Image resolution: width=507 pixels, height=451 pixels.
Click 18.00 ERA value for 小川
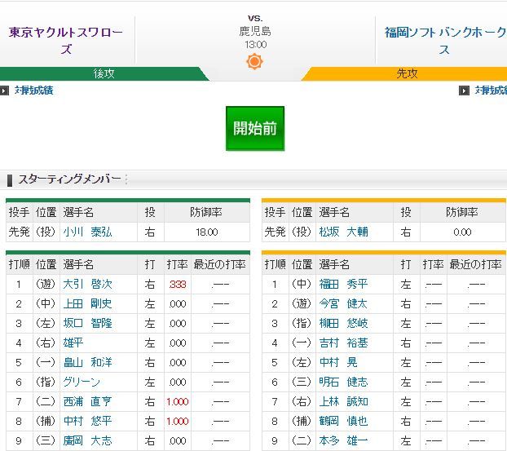[x=207, y=232]
